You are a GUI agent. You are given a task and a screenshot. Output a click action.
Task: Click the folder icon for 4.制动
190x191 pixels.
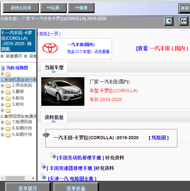8,99
